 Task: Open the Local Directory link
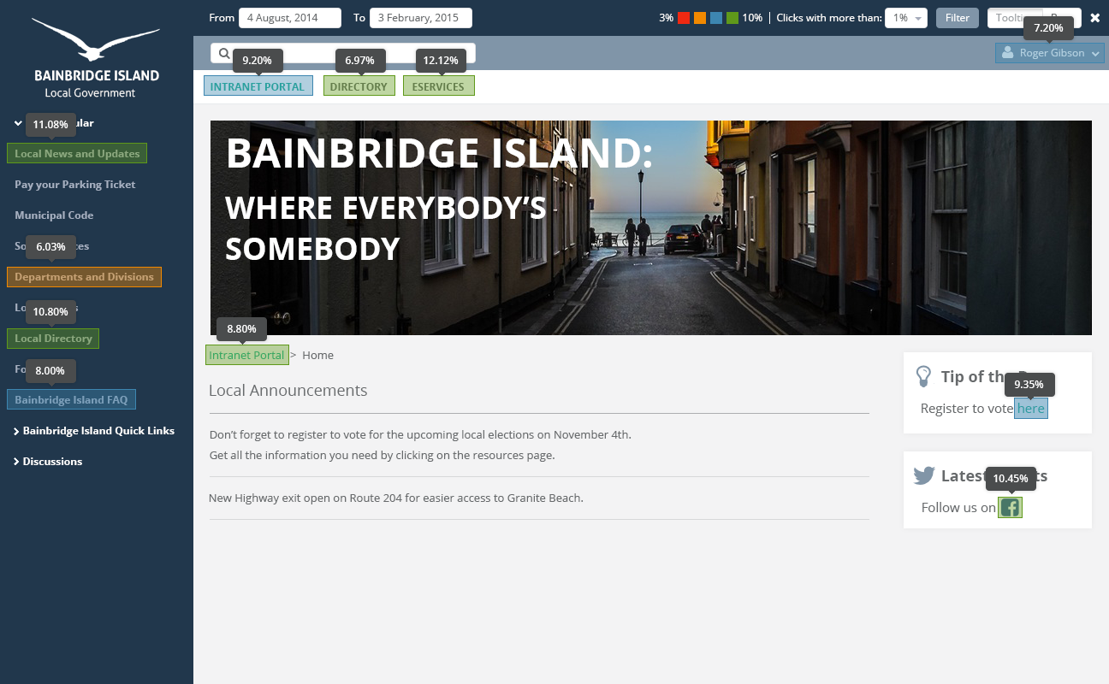pos(53,339)
